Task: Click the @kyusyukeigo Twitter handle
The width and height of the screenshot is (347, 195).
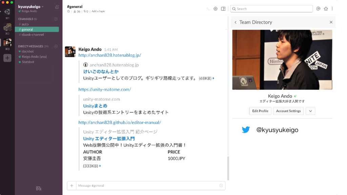Action: pyautogui.click(x=277, y=130)
